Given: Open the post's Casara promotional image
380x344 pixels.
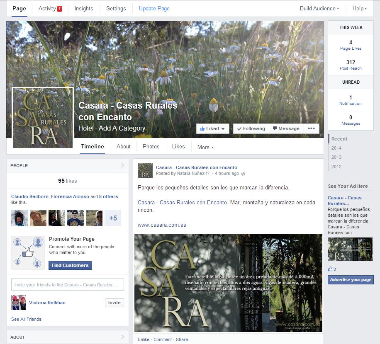Looking at the screenshot, I should (228, 283).
